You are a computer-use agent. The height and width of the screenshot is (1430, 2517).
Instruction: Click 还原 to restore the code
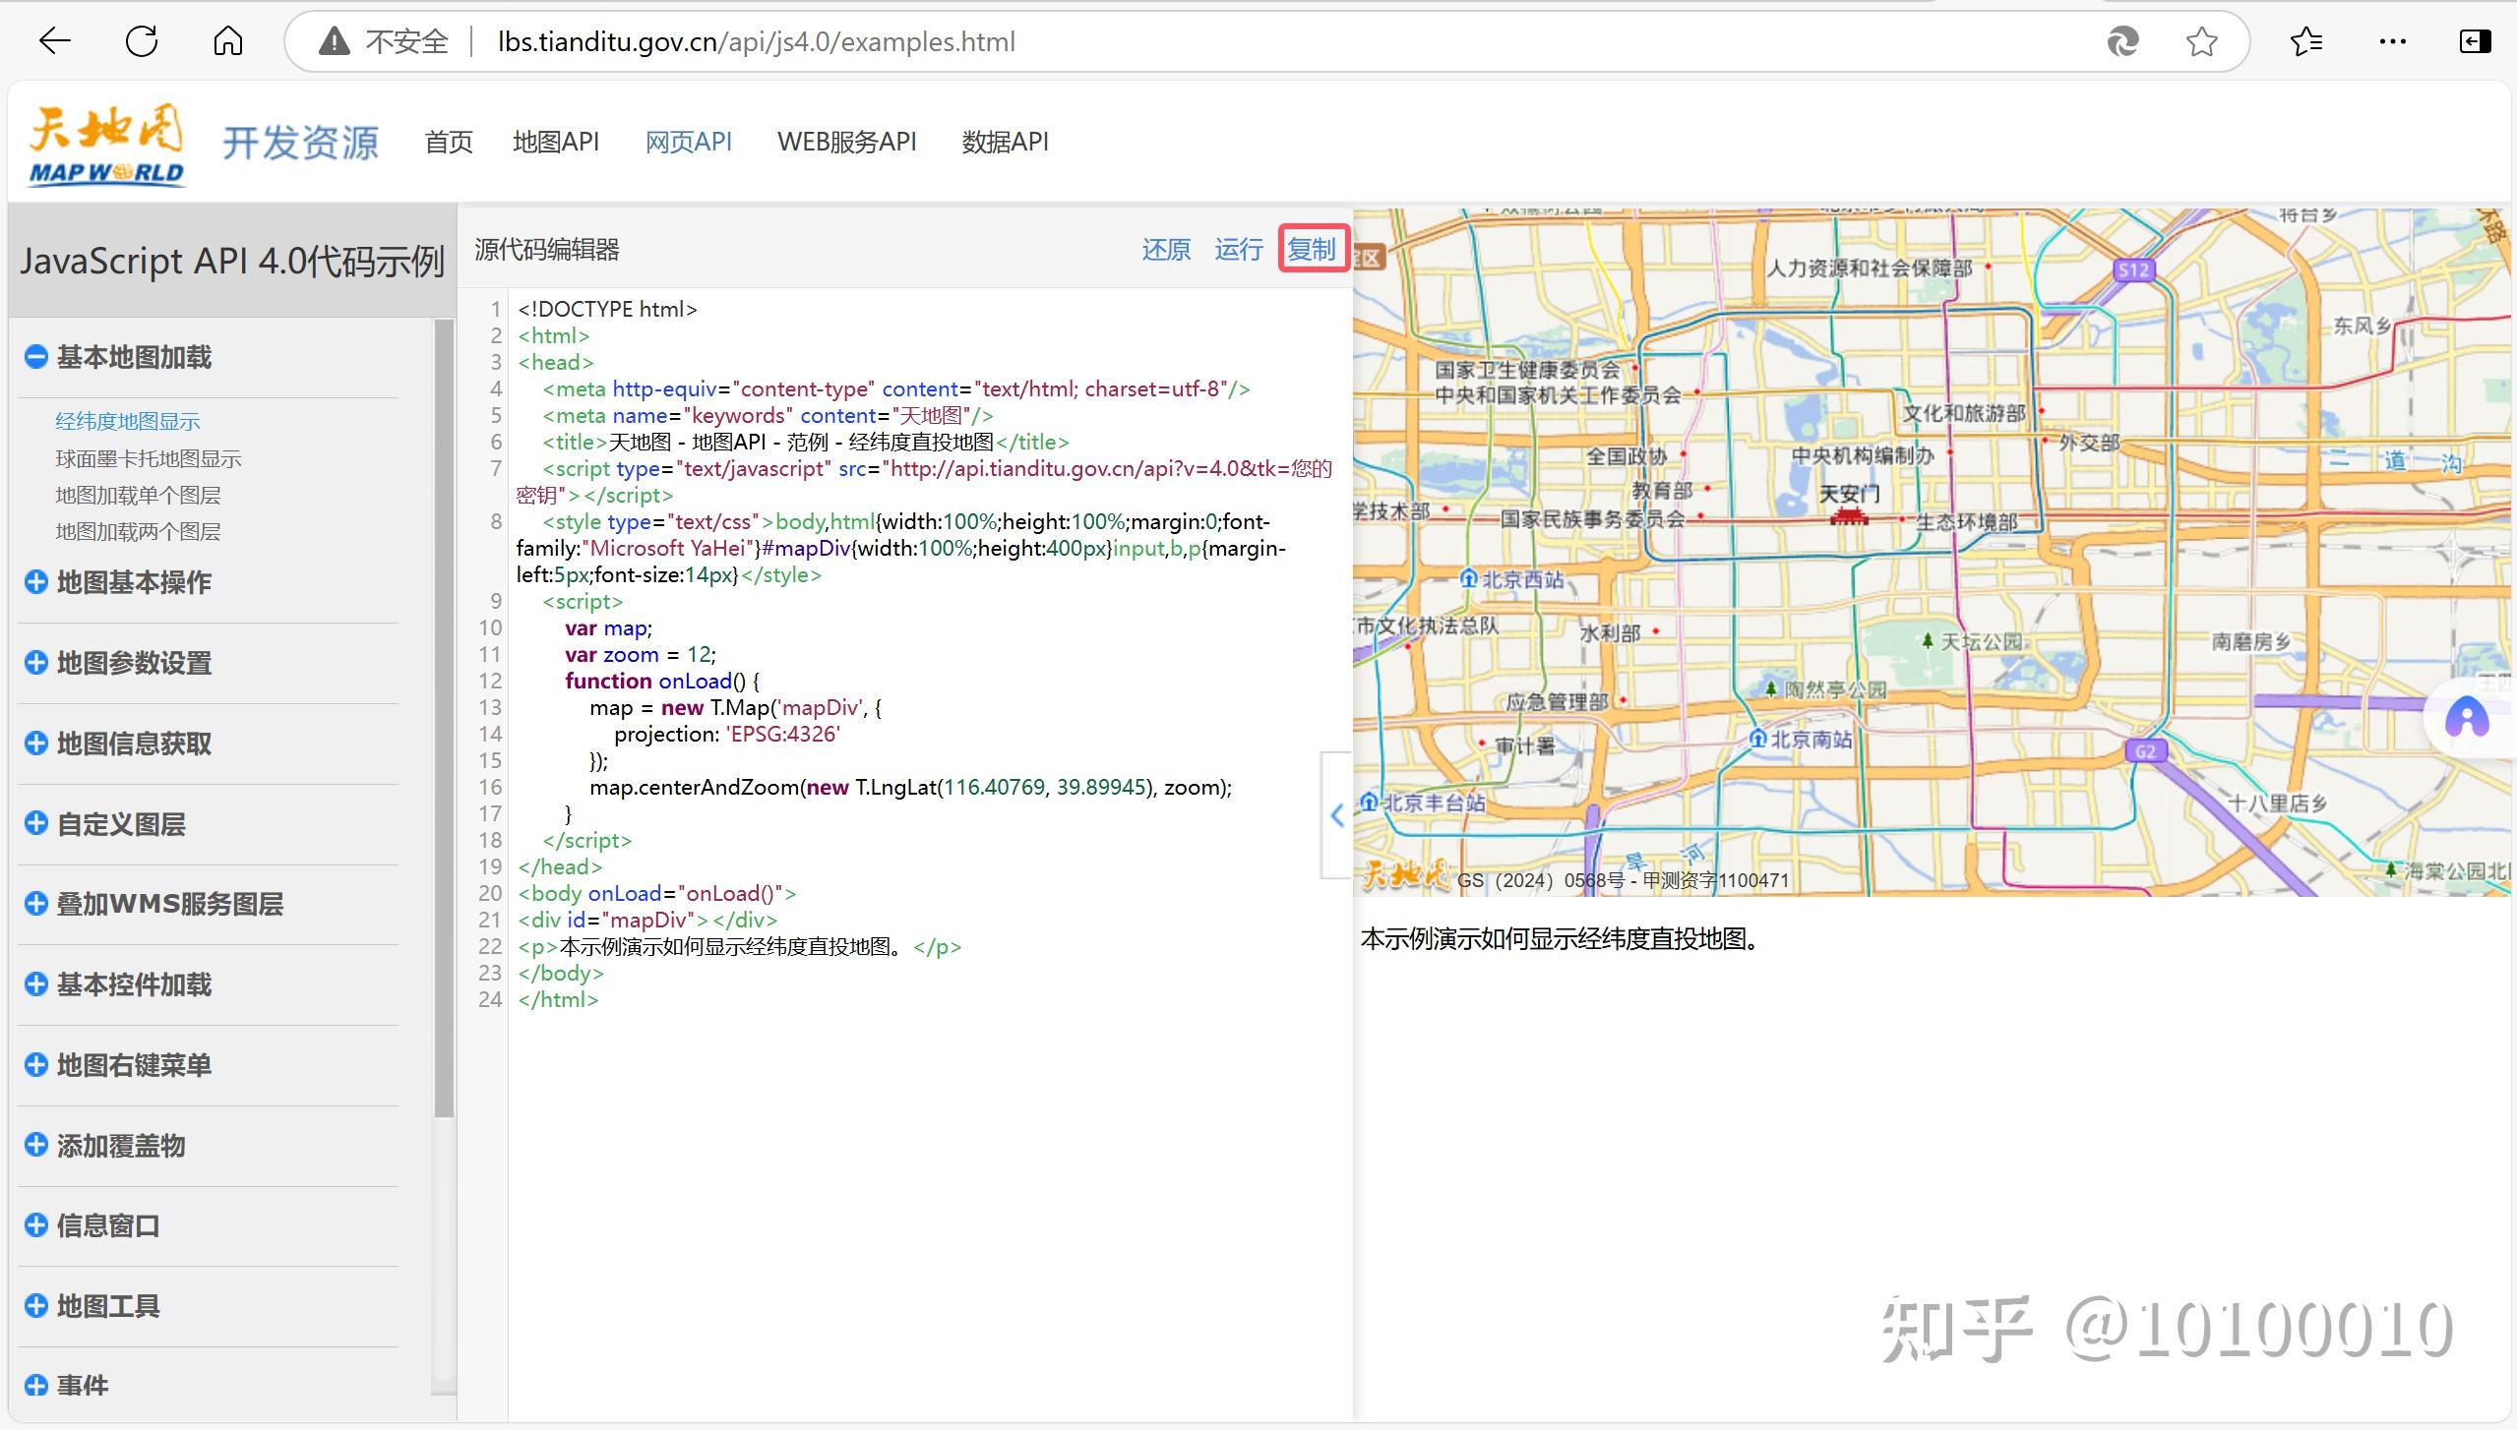tap(1166, 249)
